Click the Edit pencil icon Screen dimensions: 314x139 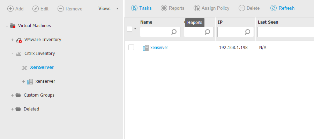point(36,9)
